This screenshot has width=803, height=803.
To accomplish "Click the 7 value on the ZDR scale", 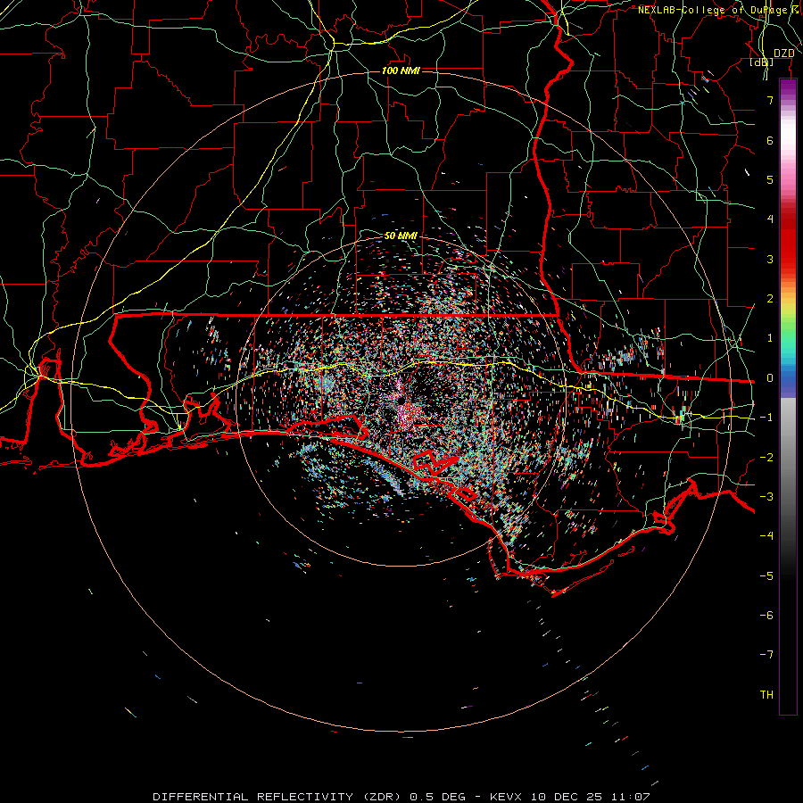I will pyautogui.click(x=770, y=100).
